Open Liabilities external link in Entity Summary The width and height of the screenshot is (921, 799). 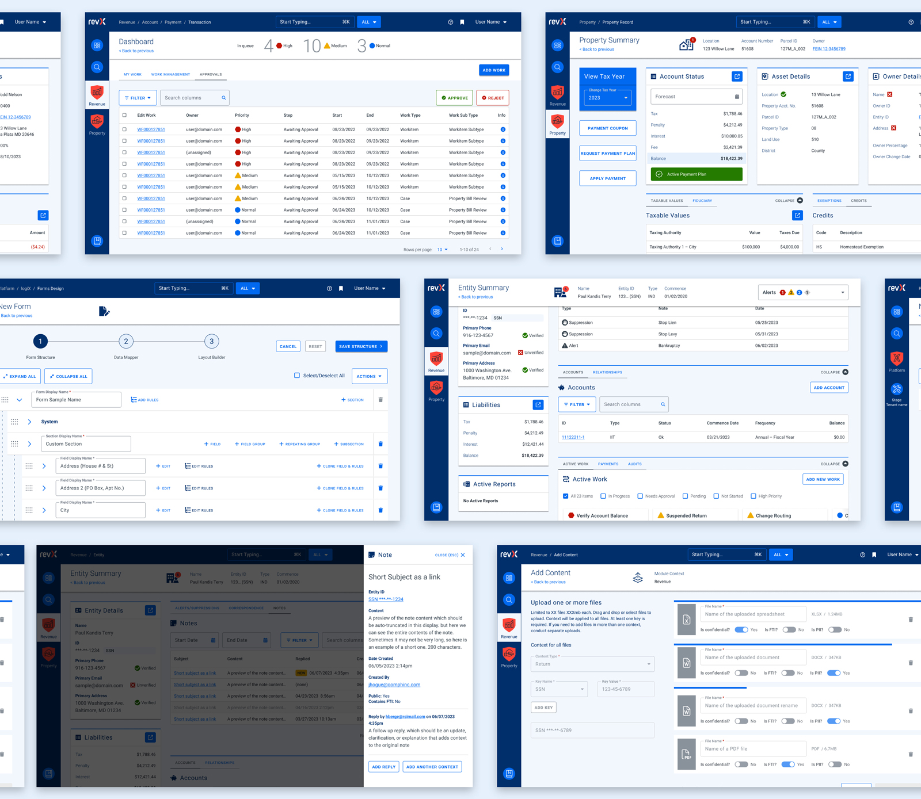538,405
